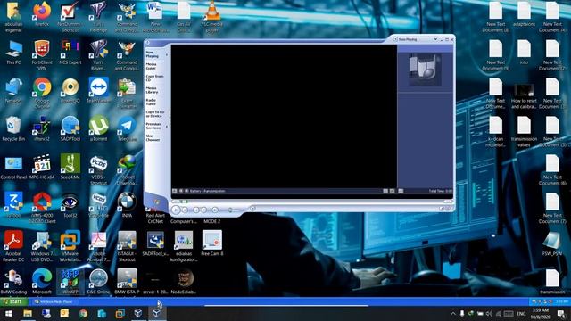Open the Media Library tab
Screen dimensions: 571x321
coord(152,90)
